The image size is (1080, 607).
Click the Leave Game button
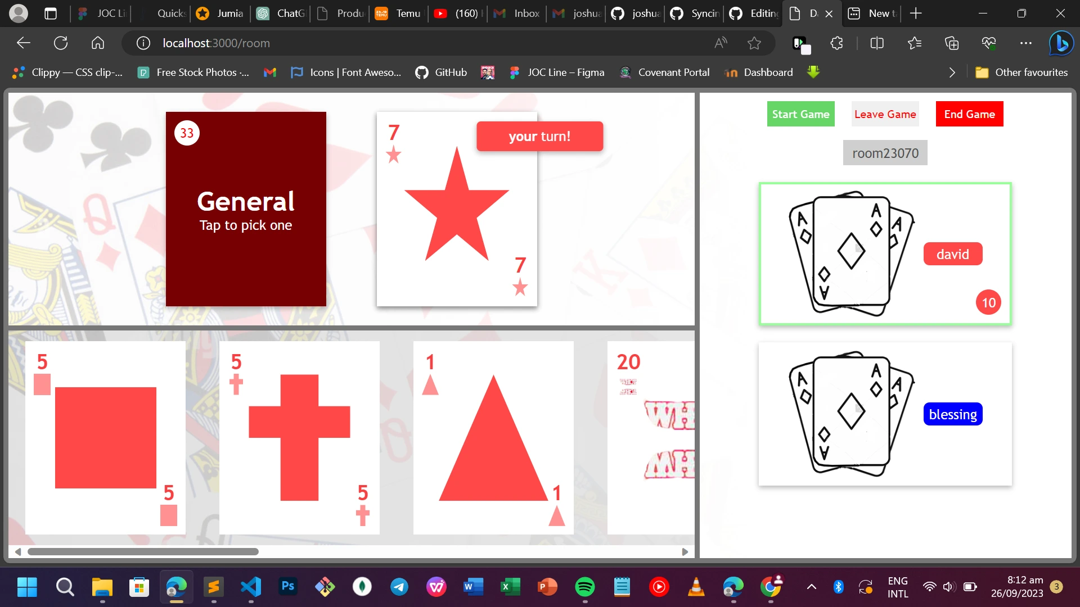click(x=885, y=114)
